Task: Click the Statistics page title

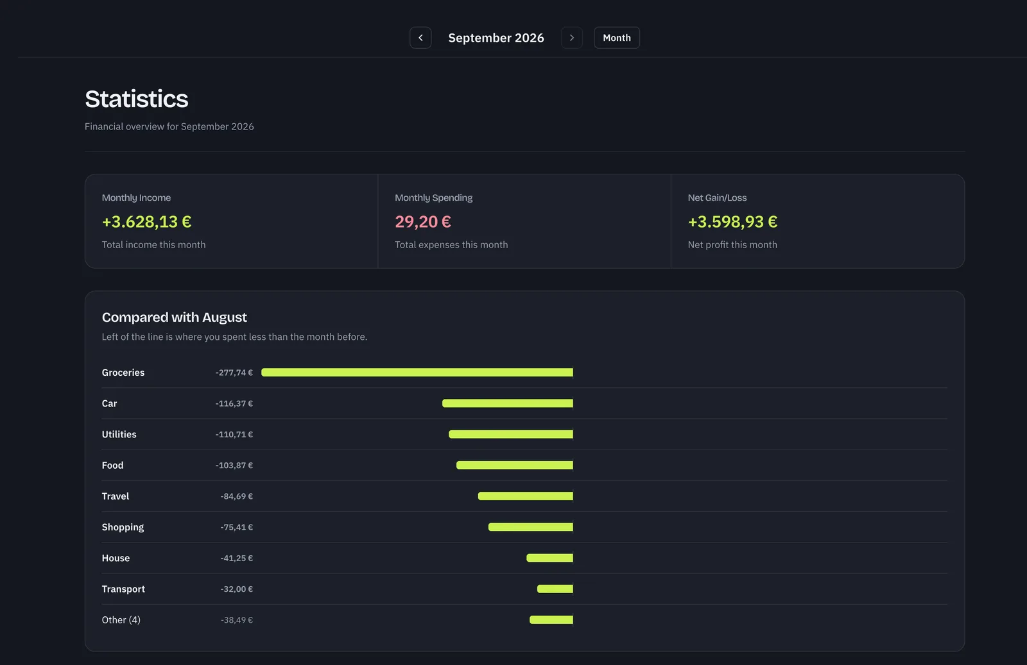Action: pyautogui.click(x=137, y=99)
